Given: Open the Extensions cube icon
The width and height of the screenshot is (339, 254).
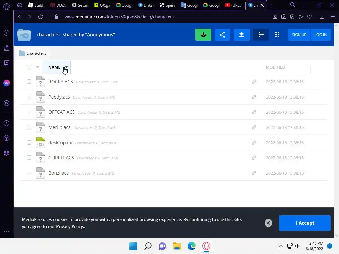Looking at the screenshot, I should [x=7, y=138].
